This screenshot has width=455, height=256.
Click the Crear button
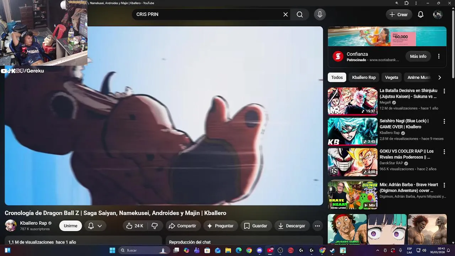pyautogui.click(x=398, y=15)
